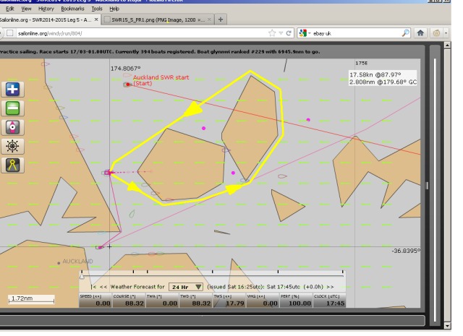Click the forecast timeline track

point(213,276)
